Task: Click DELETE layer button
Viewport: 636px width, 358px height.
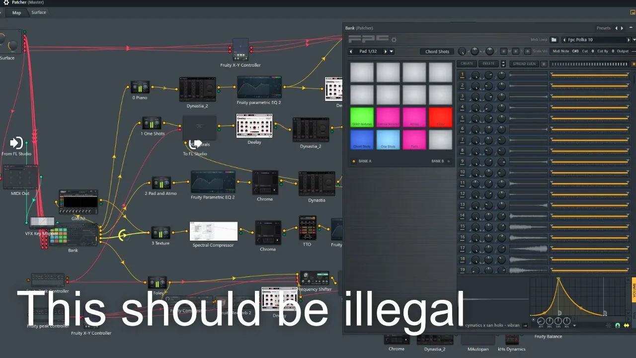Action: pyautogui.click(x=489, y=64)
